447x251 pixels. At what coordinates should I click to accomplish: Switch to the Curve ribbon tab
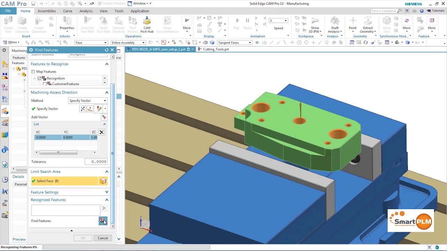[x=68, y=11]
